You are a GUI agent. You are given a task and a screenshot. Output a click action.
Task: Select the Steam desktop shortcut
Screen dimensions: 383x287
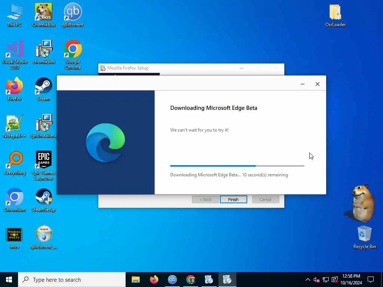click(43, 89)
